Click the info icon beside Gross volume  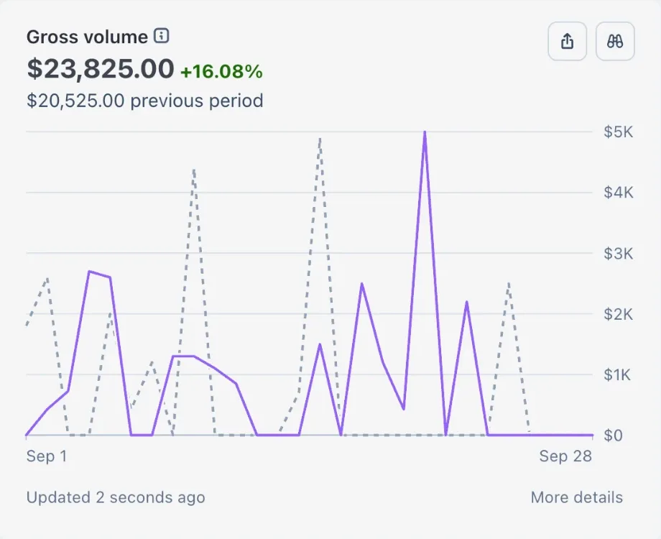(x=162, y=36)
